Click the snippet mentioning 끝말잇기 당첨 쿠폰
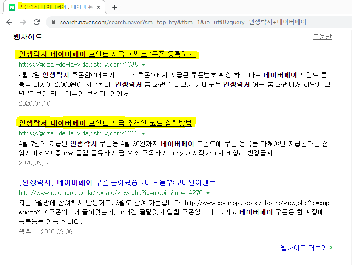Screen dimensions: 352x265 (174, 212)
